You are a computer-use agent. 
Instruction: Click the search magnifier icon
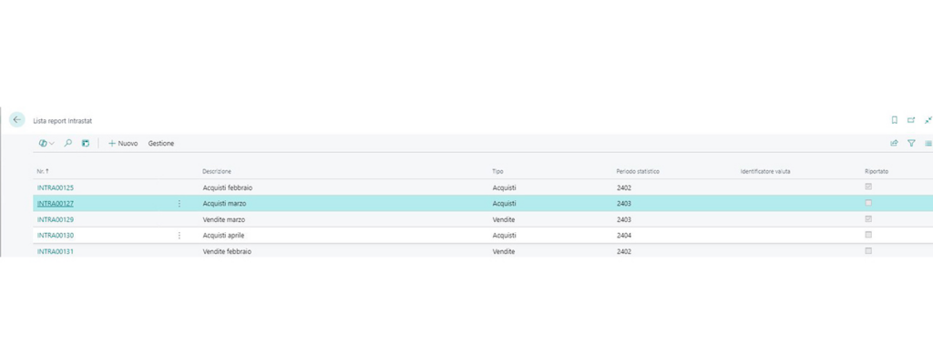pyautogui.click(x=67, y=144)
